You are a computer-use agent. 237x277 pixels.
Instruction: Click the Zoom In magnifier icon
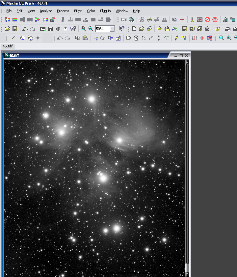(x=83, y=29)
